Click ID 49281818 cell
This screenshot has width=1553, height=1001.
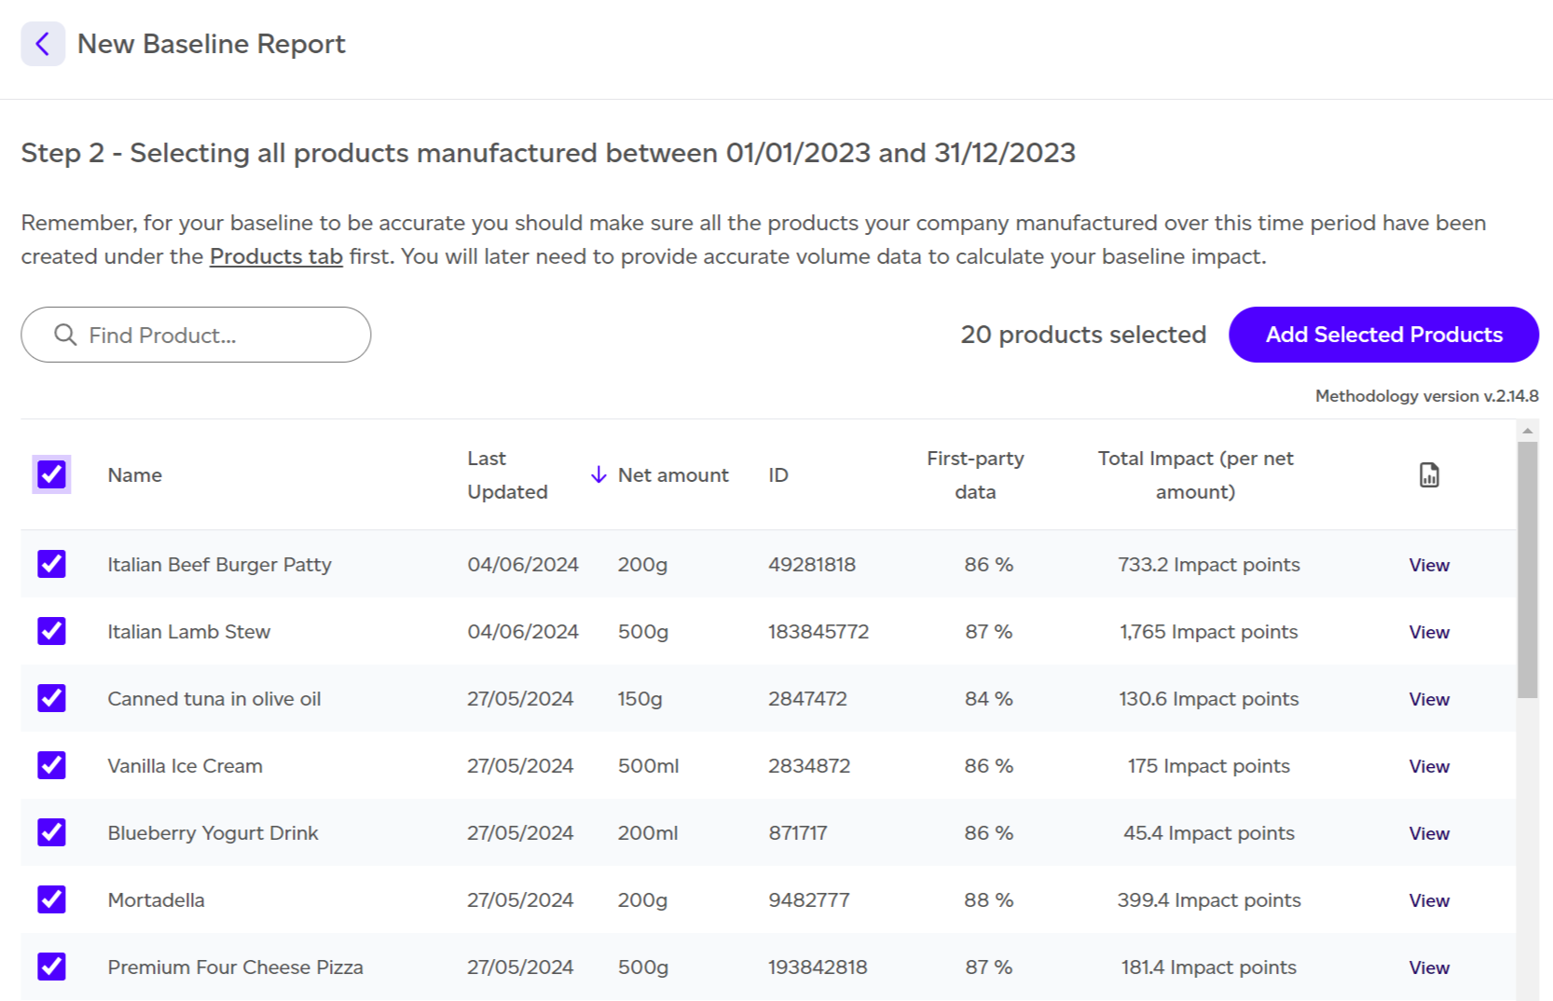tap(812, 565)
